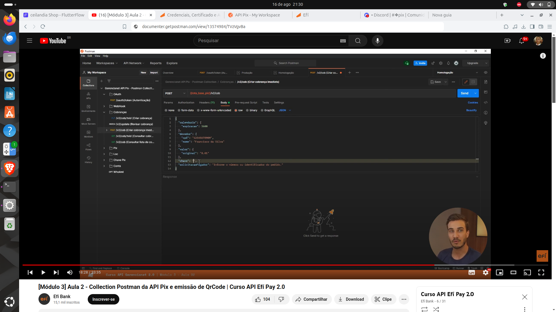This screenshot has height=312, width=556.
Task: Open the system volume indicator
Action: click(x=541, y=4)
